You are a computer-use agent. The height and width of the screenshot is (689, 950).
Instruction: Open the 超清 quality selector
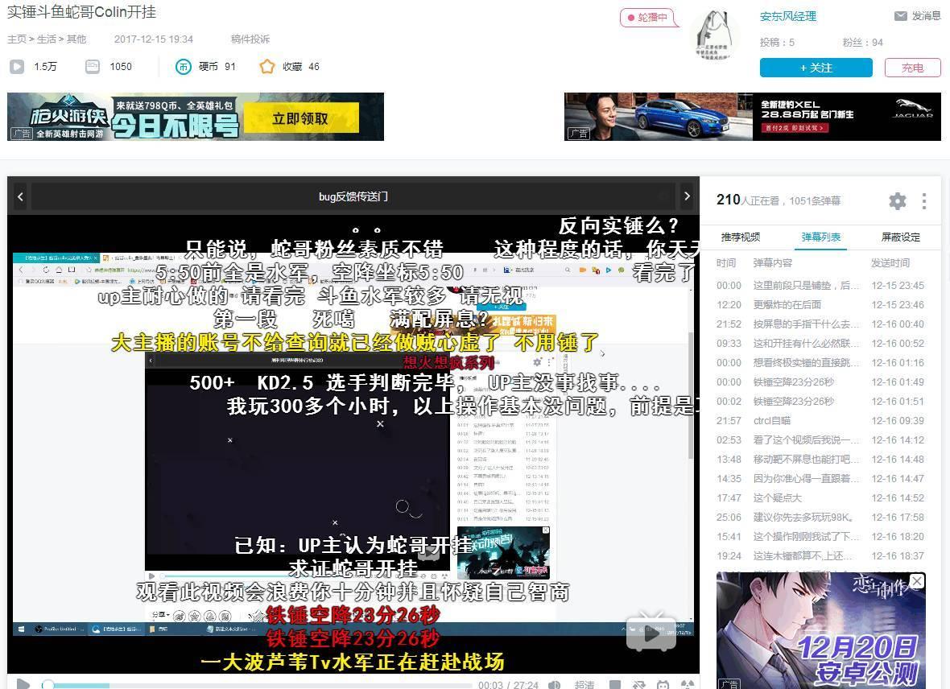[x=584, y=685]
